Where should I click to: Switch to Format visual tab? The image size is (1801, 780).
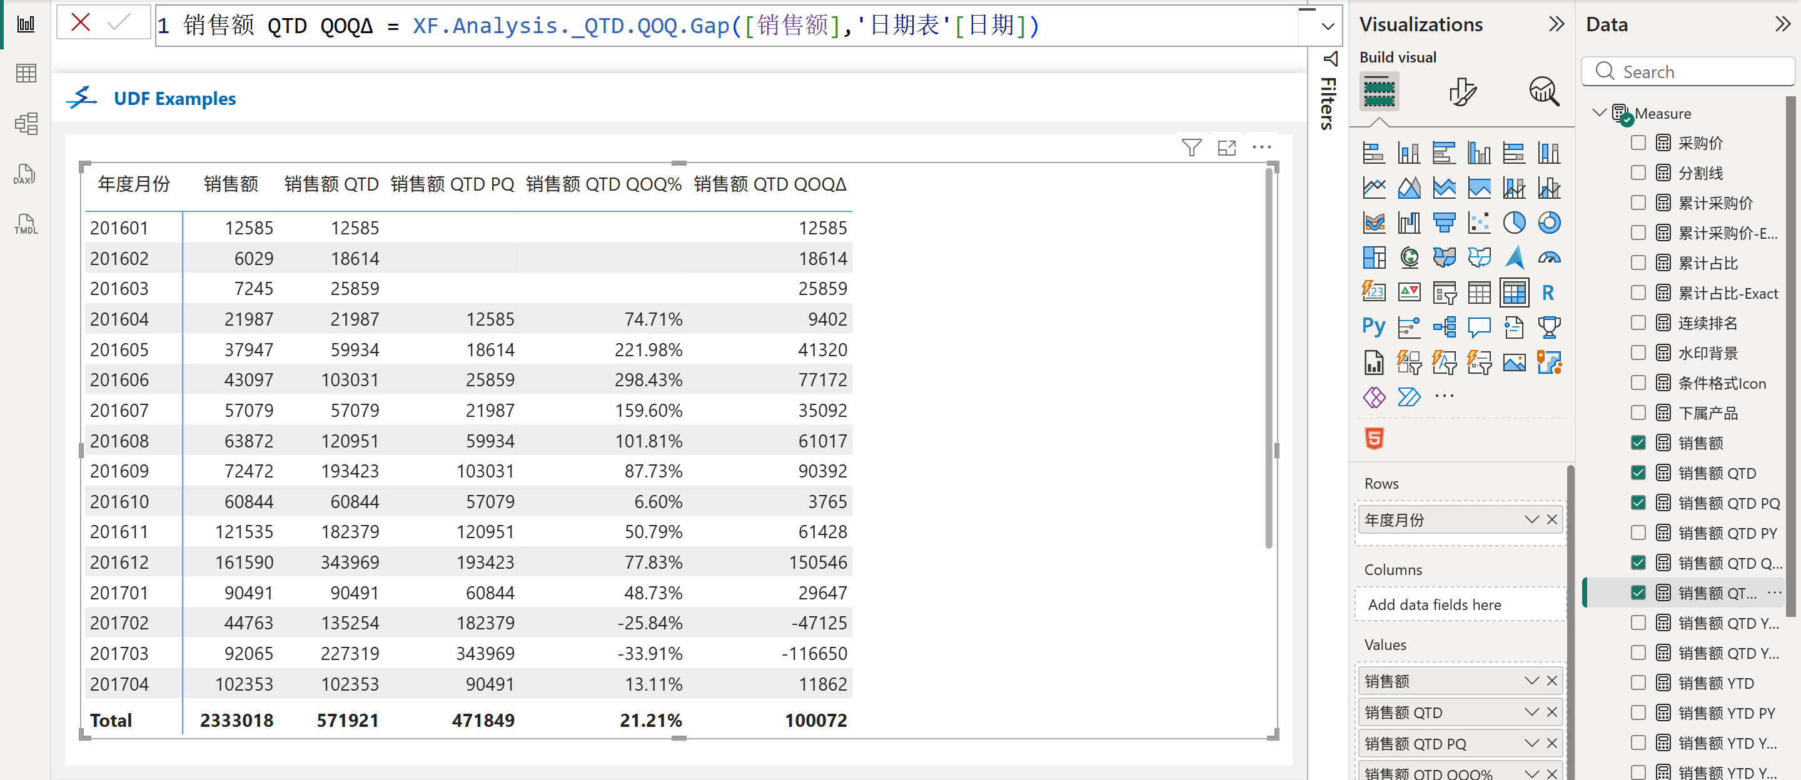(x=1461, y=92)
